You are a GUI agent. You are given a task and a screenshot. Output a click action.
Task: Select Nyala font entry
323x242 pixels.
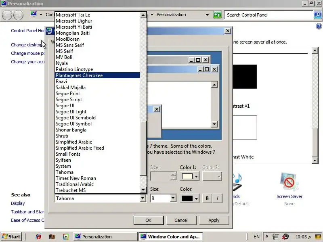98,63
